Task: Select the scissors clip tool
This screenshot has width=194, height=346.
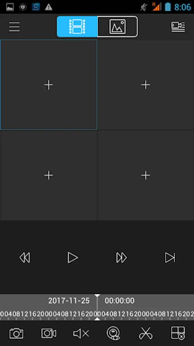Action: pos(146,333)
